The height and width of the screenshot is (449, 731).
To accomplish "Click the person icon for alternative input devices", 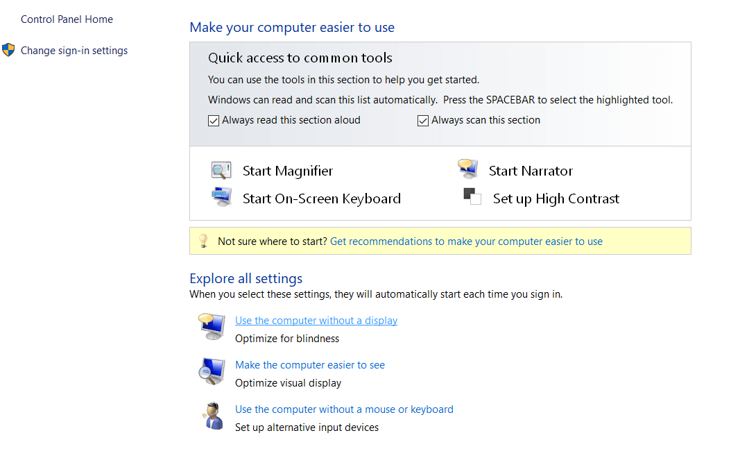I will tap(212, 416).
